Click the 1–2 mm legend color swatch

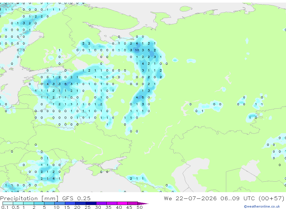(29, 203)
